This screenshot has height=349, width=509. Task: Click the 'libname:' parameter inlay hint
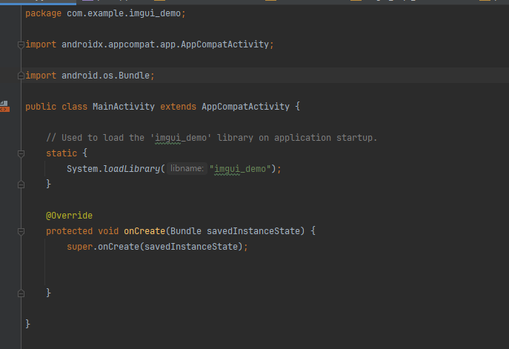186,169
